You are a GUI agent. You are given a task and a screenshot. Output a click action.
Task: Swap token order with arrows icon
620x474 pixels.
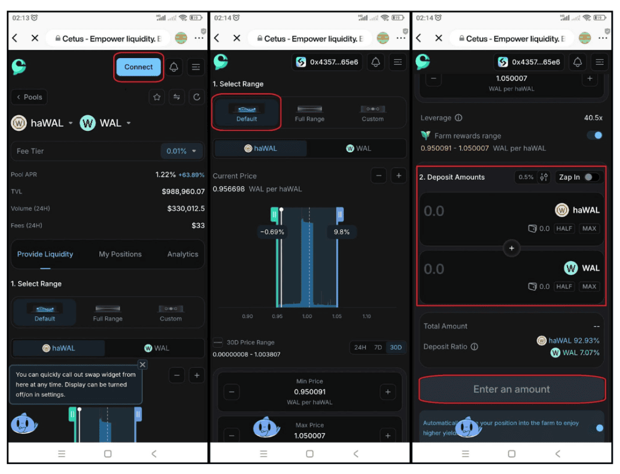176,97
